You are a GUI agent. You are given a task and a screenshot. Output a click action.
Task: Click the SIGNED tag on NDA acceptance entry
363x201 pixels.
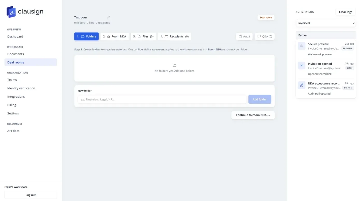tap(348, 88)
